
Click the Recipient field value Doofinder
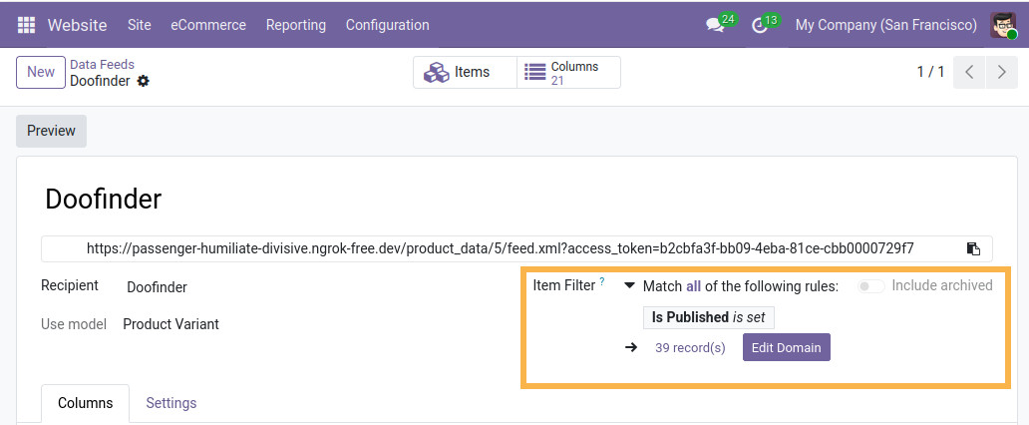pyautogui.click(x=157, y=287)
